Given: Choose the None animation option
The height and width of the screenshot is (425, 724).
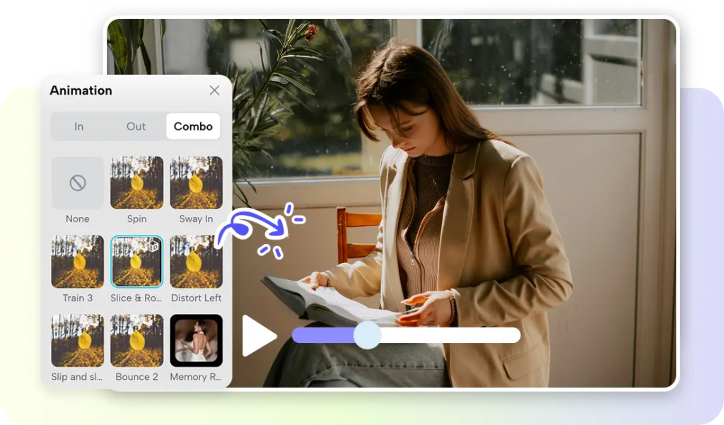Looking at the screenshot, I should tap(78, 183).
